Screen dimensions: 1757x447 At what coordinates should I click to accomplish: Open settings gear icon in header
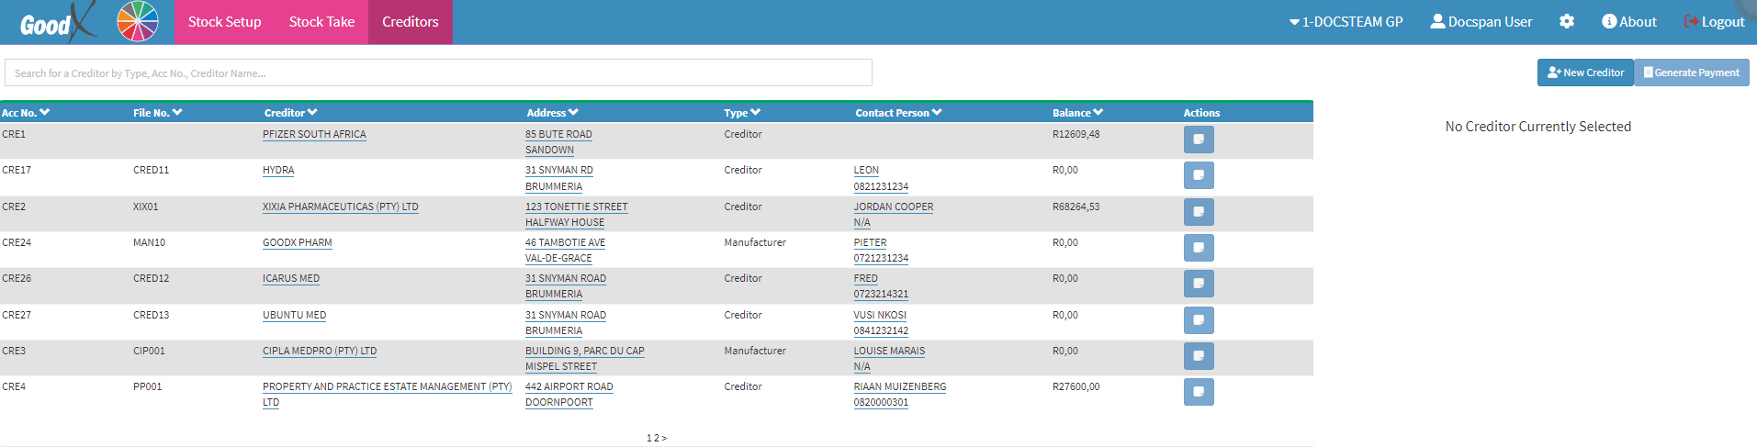point(1567,21)
